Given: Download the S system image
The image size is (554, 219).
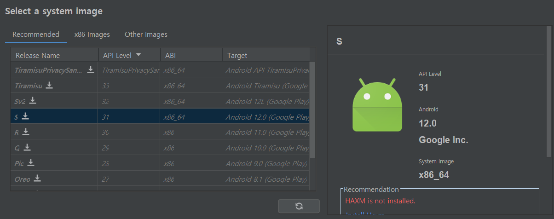Looking at the screenshot, I should 25,116.
